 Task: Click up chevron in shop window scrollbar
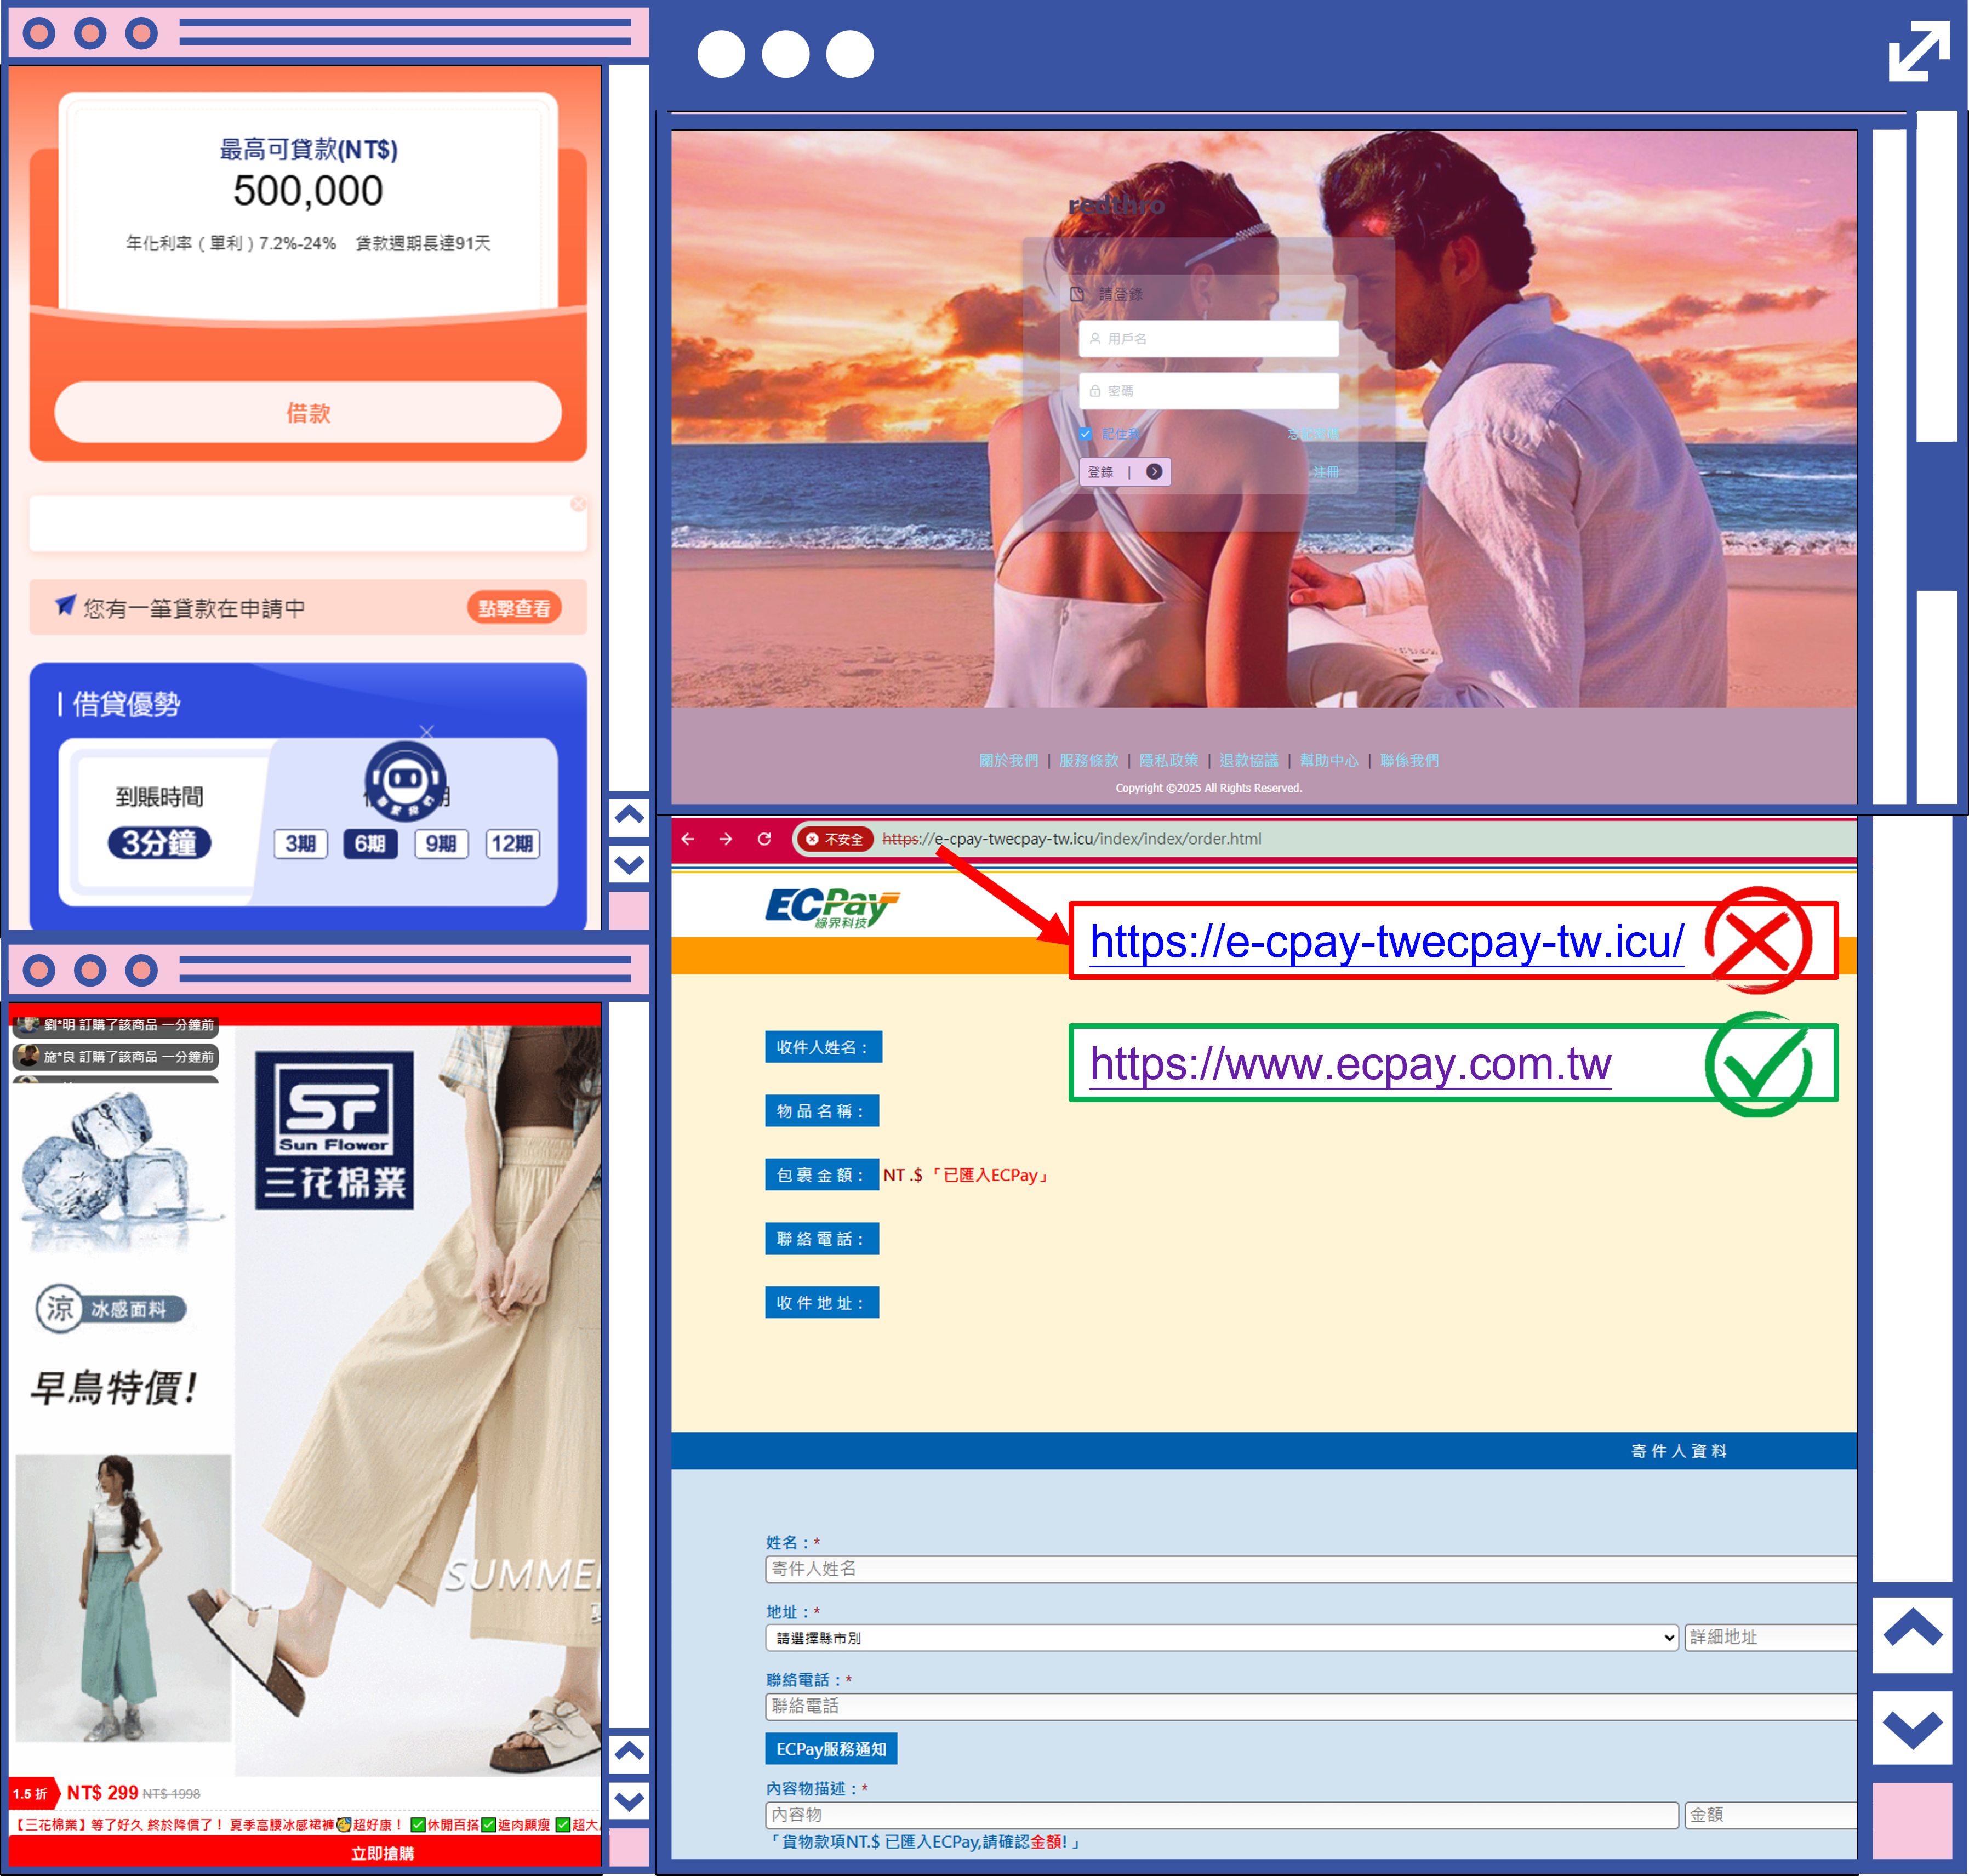(x=629, y=1751)
